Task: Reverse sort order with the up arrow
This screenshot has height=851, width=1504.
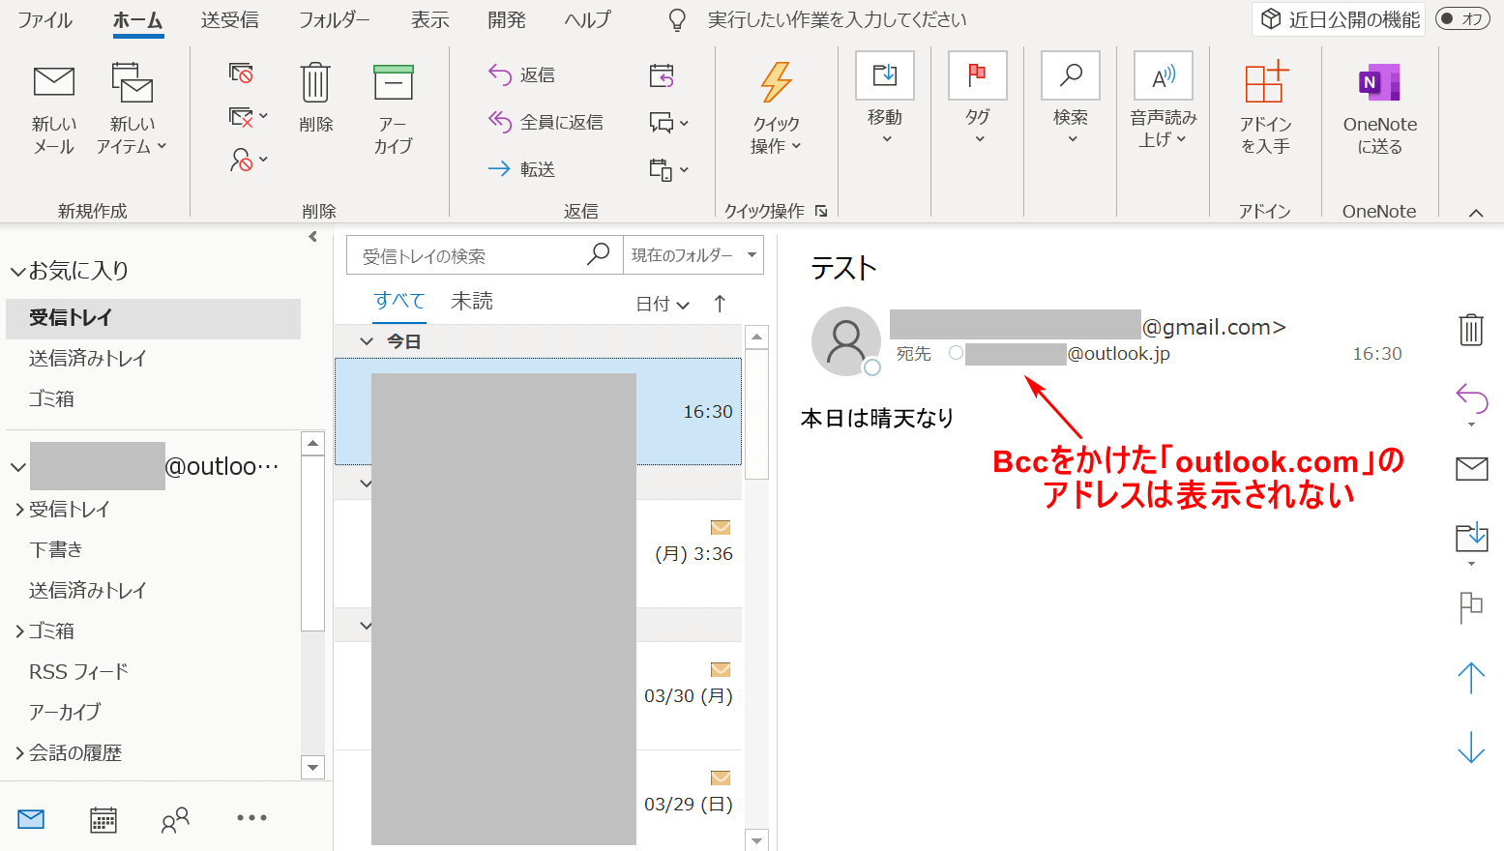Action: tap(720, 304)
